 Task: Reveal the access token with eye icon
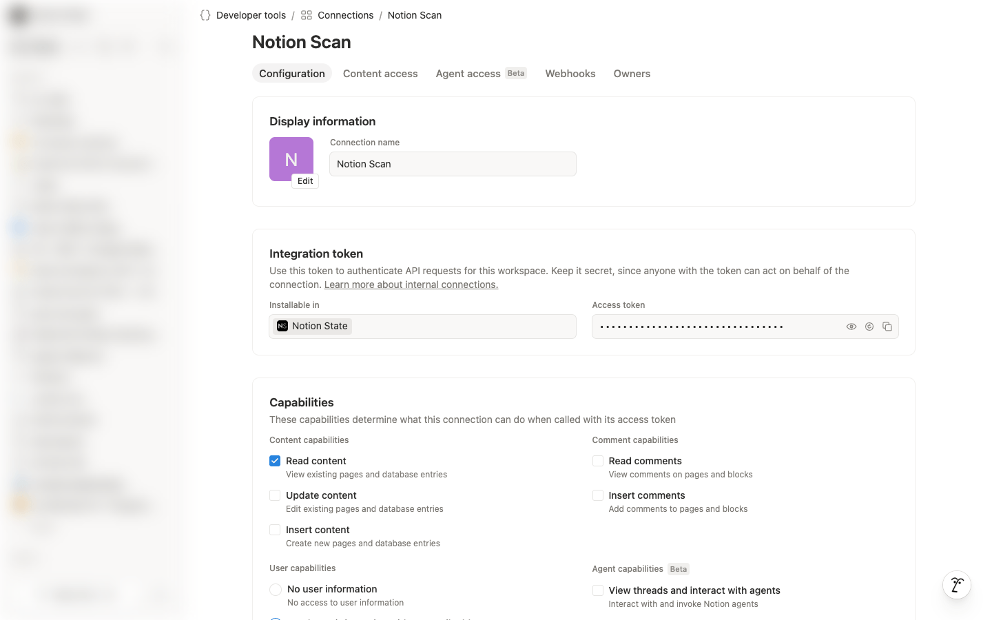click(x=851, y=327)
